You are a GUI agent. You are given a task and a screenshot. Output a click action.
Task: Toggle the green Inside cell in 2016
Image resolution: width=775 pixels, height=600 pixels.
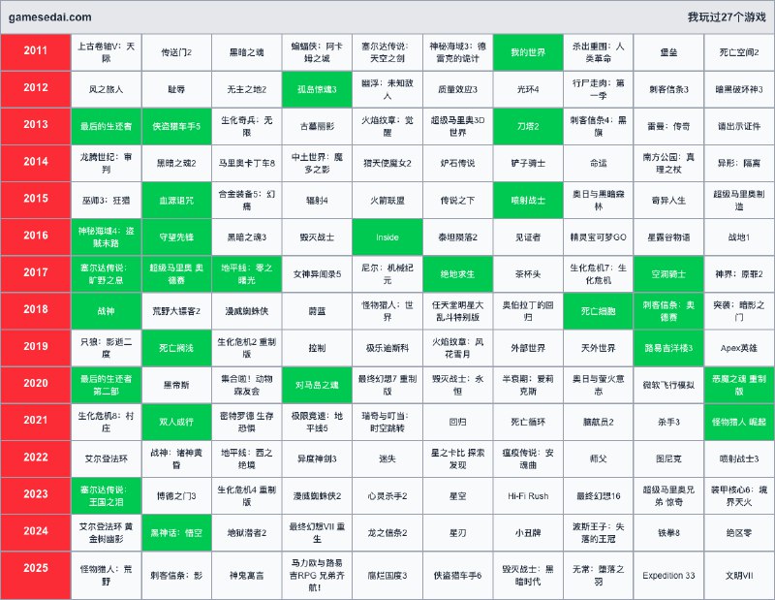tap(387, 235)
